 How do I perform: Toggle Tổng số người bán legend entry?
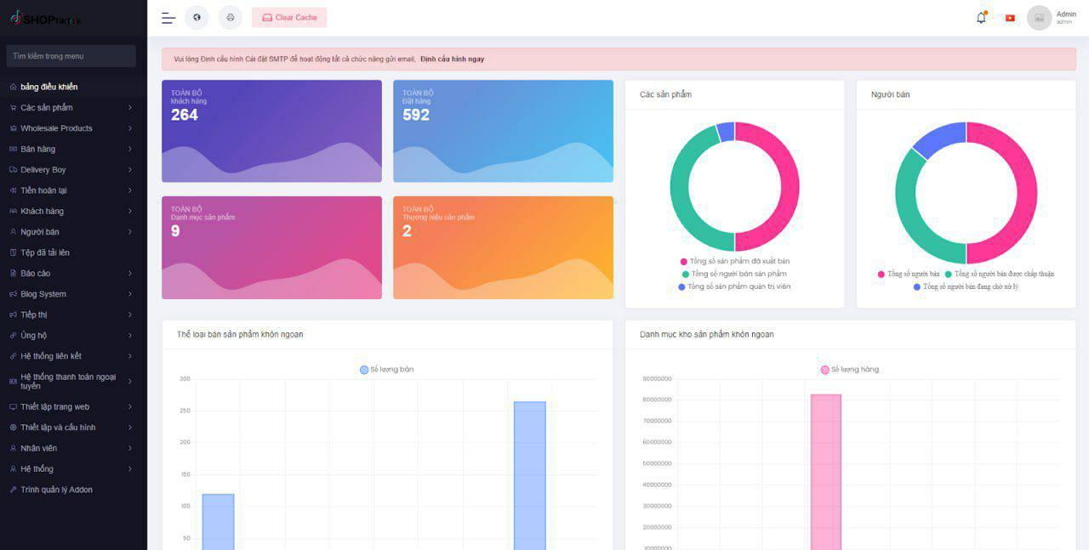[x=909, y=274]
